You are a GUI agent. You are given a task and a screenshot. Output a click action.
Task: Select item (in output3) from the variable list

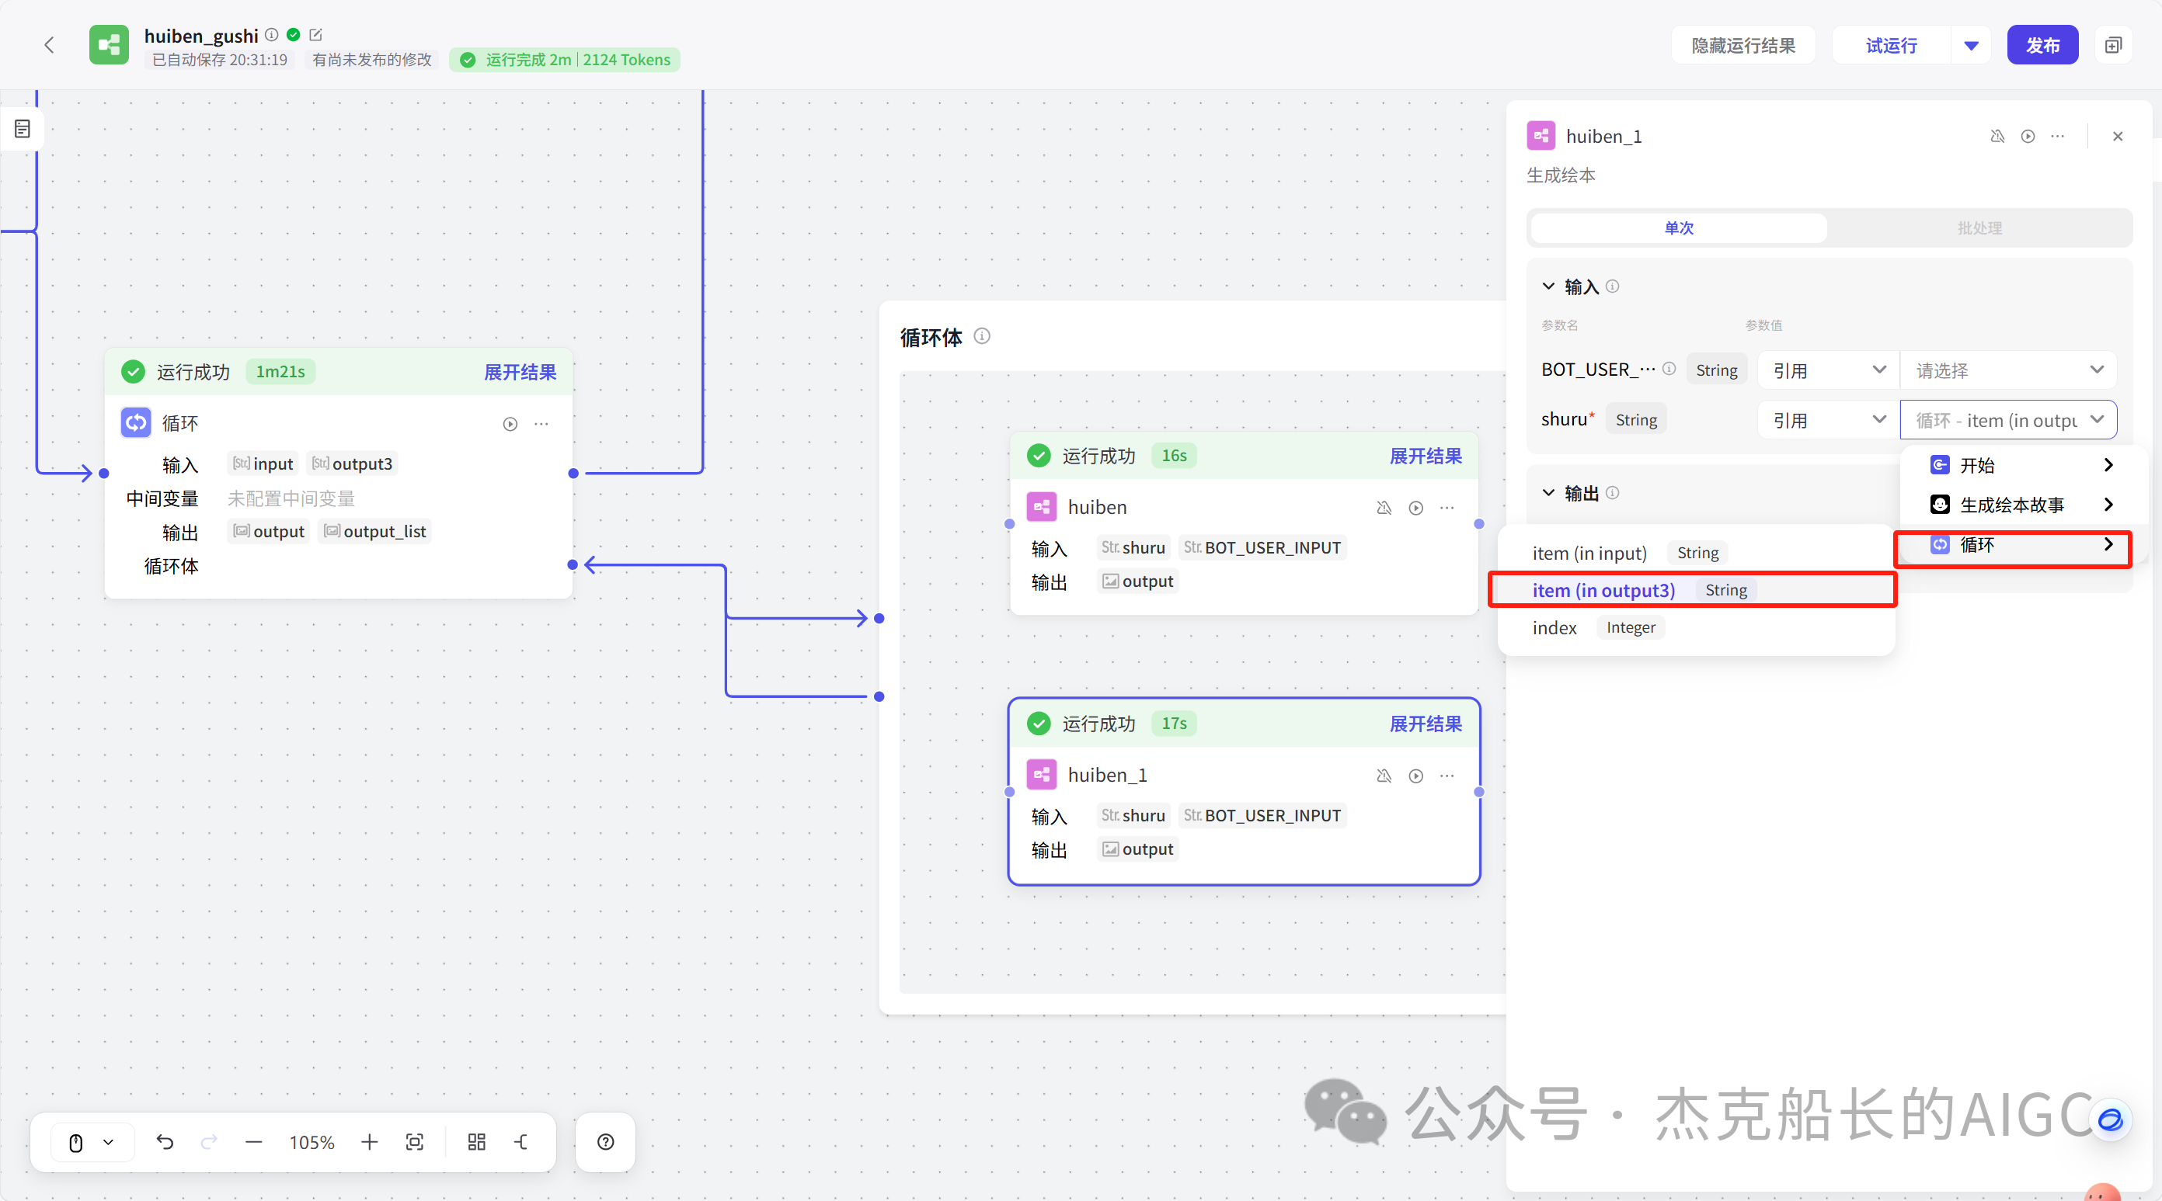coord(1604,589)
